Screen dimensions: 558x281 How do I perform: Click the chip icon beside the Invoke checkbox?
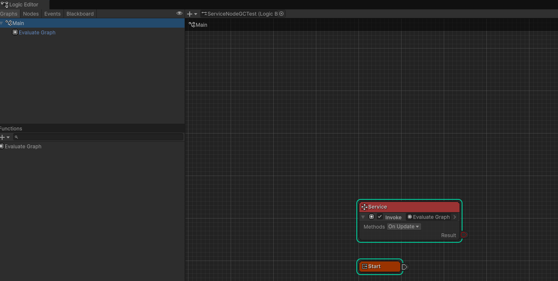coord(371,217)
